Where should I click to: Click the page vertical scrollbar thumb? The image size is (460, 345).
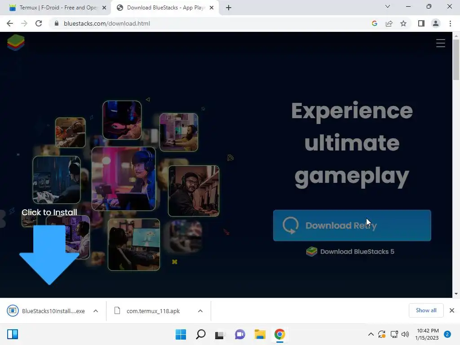456,60
